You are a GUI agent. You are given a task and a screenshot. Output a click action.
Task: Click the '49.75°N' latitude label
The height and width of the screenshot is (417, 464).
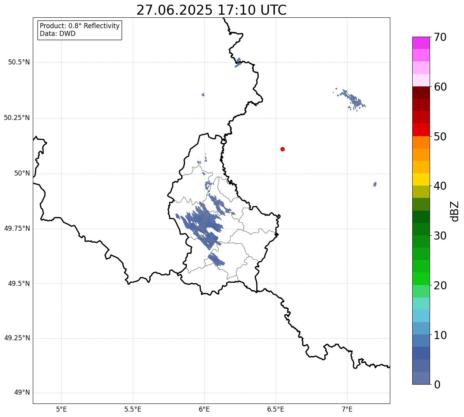tap(17, 228)
